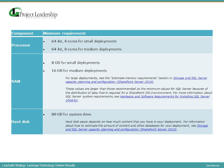Select '64-bit, 4 cores for small deployments'
Screen dimensions: 224x168
(84, 41)
